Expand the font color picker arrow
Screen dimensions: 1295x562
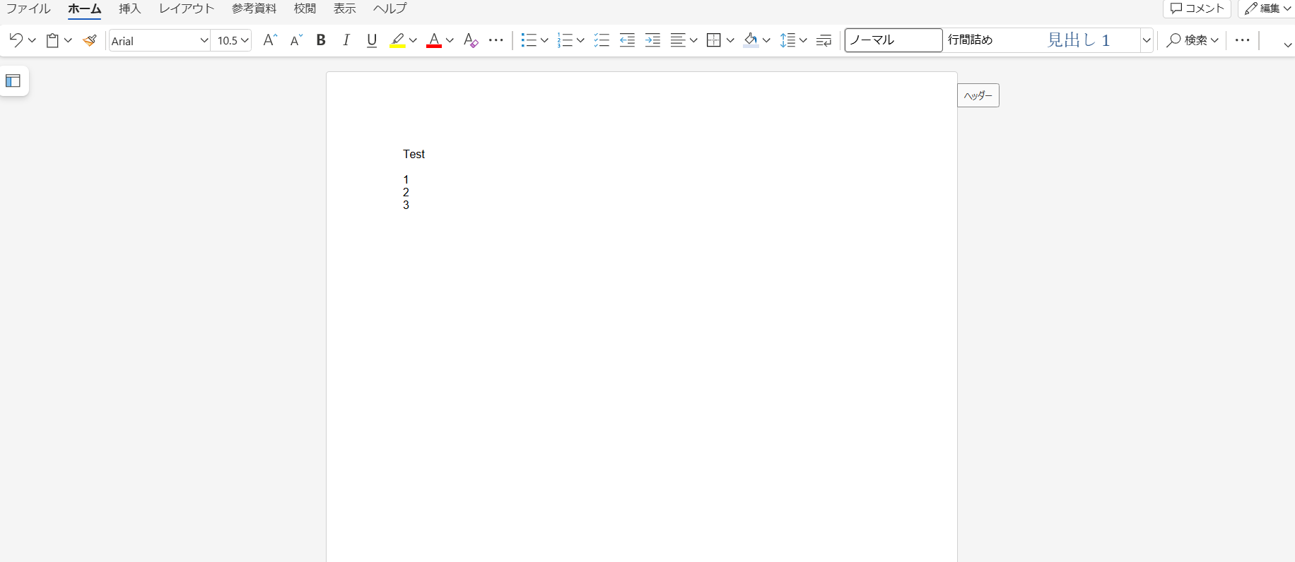[x=450, y=40]
